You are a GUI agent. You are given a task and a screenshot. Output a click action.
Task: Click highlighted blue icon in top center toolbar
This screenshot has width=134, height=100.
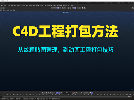tap(58, 8)
